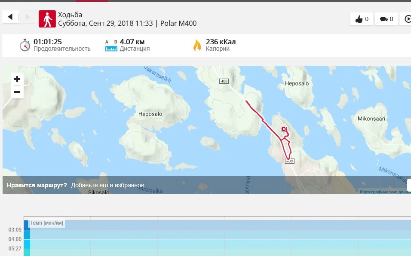Click the Ходьба activity title
411x256 pixels.
click(70, 15)
